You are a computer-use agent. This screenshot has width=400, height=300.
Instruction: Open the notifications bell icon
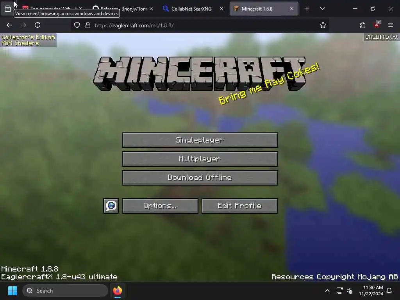389,291
